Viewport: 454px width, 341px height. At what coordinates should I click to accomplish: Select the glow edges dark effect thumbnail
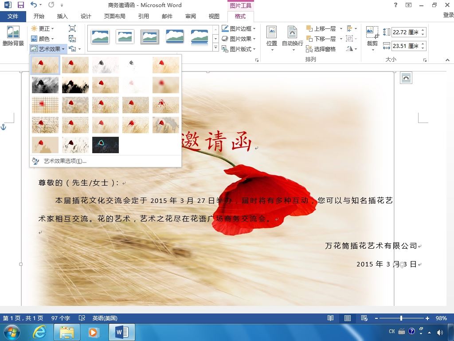point(106,145)
